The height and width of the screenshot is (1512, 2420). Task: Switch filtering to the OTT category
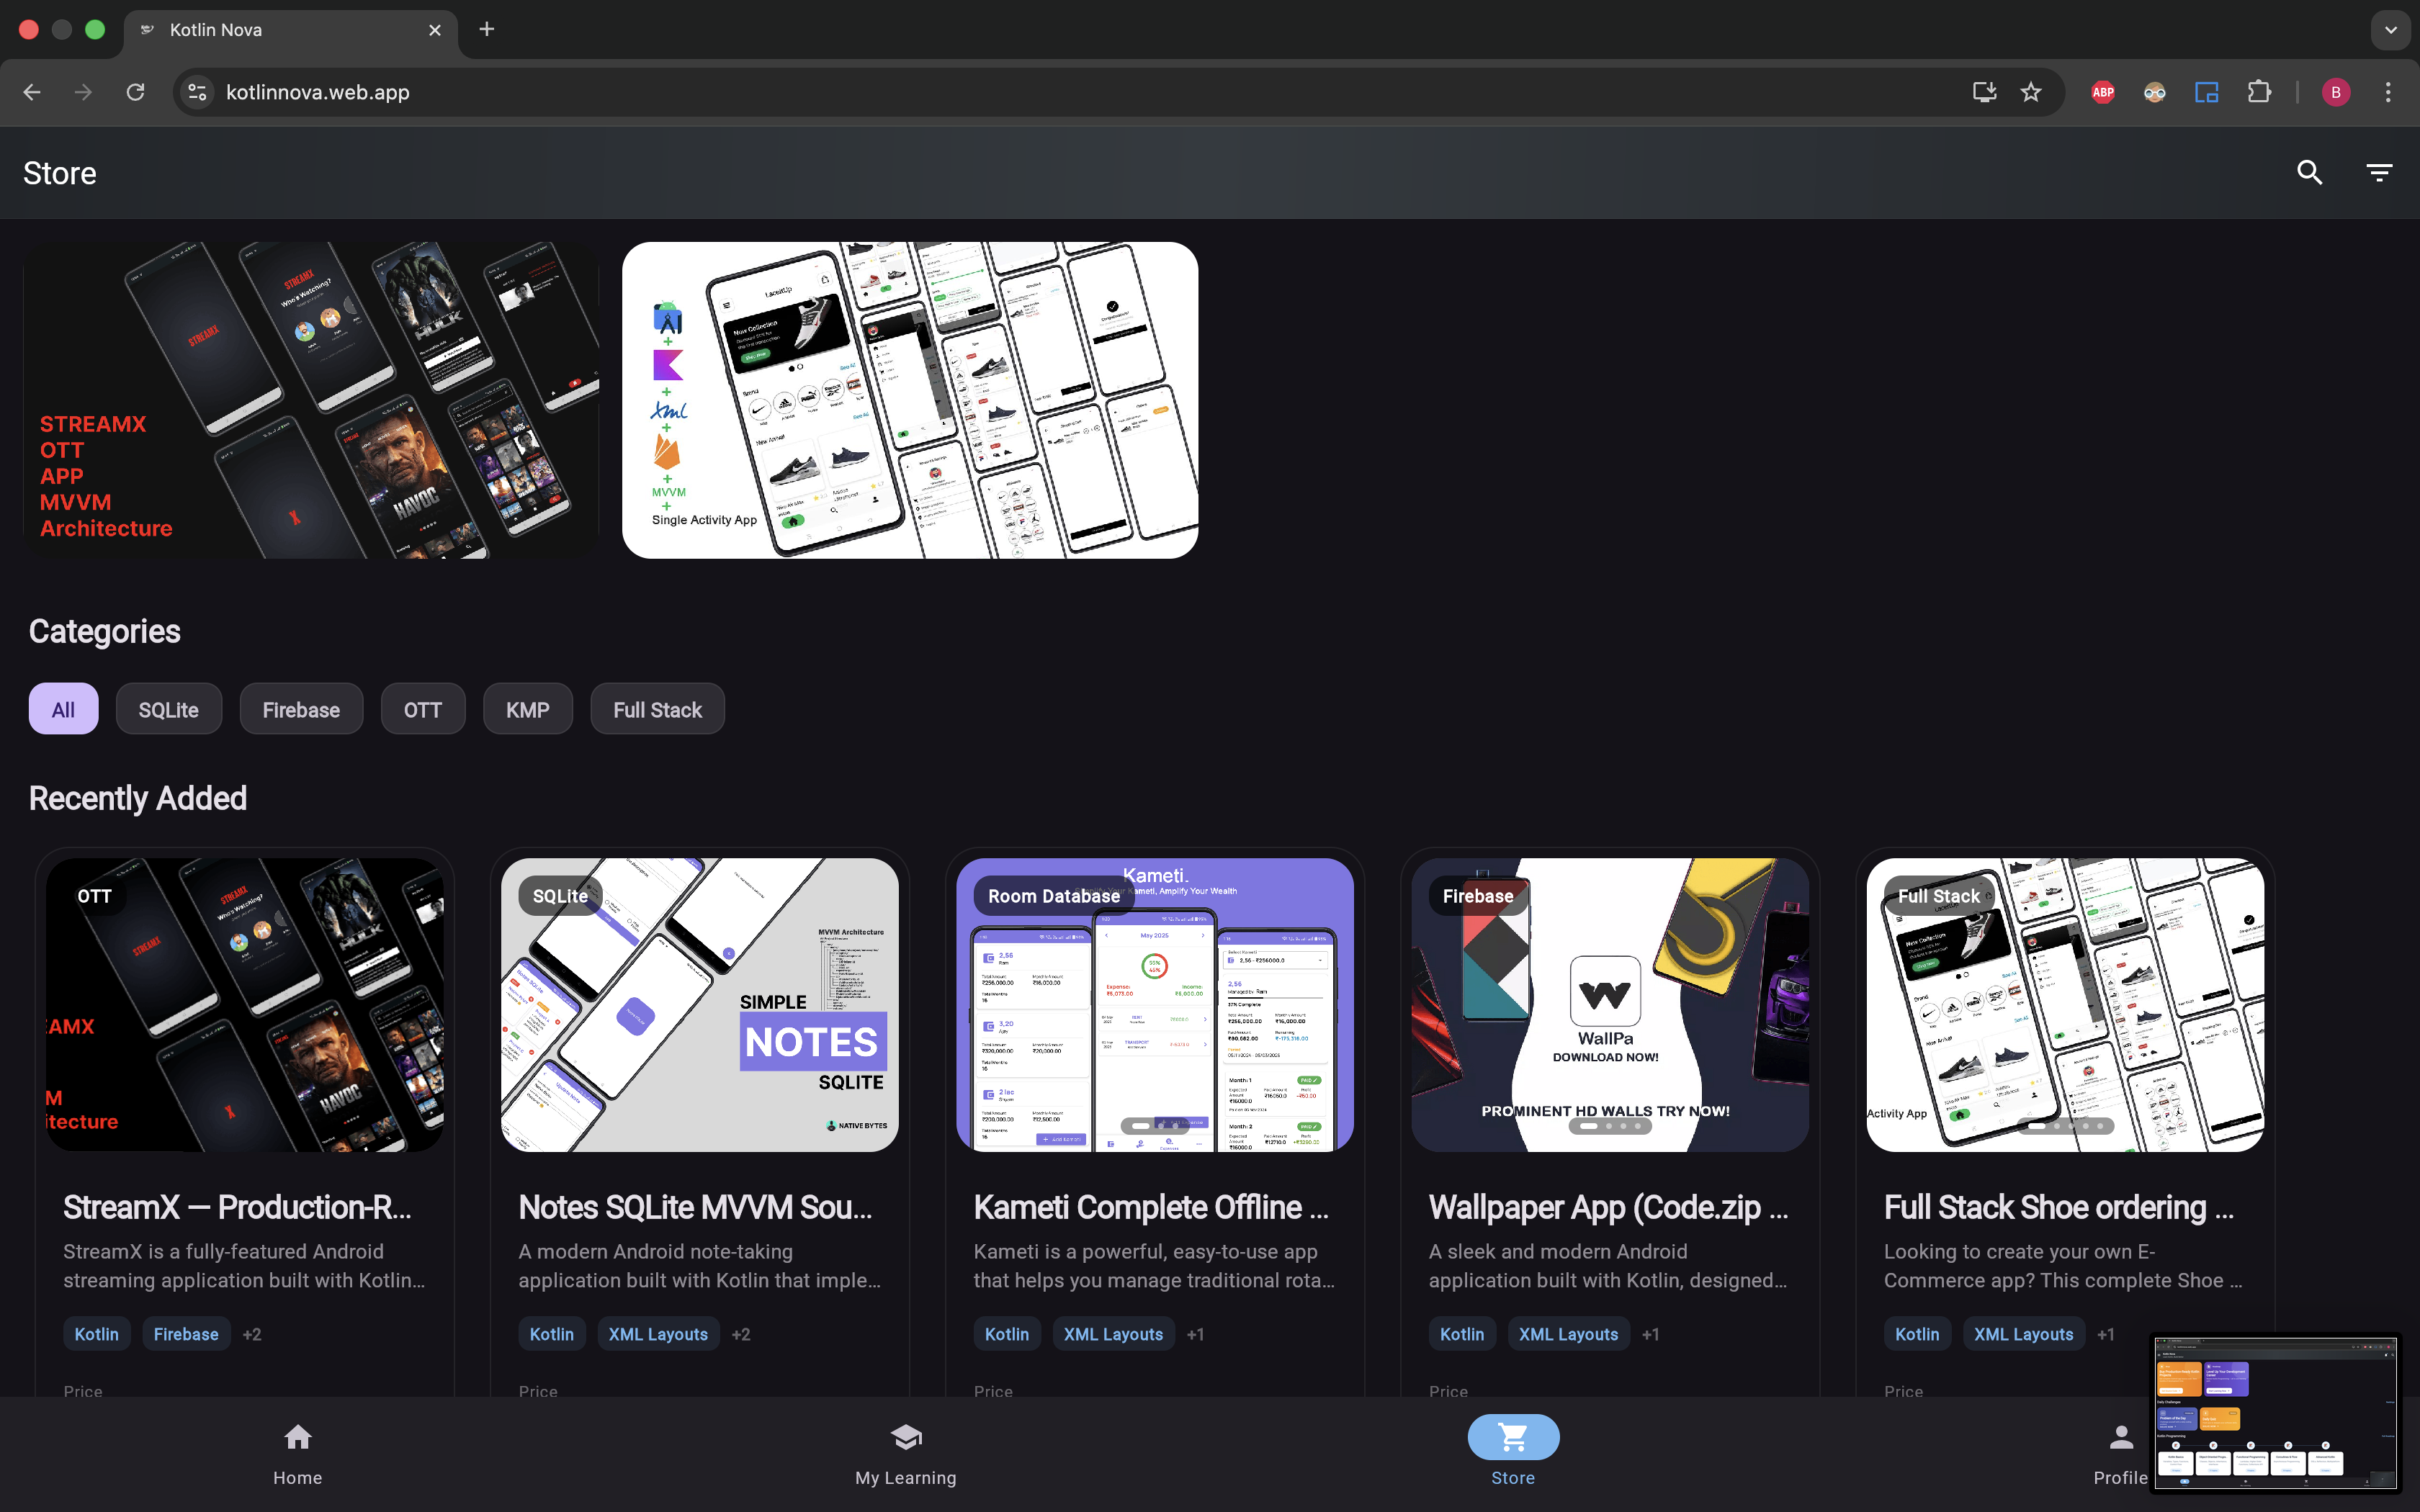(423, 708)
